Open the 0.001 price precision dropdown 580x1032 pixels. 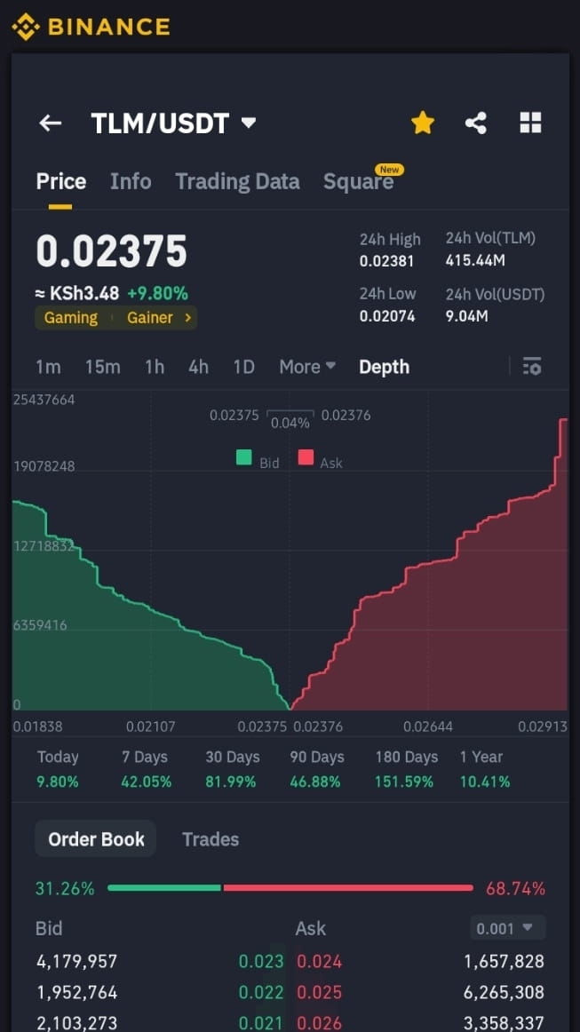click(507, 928)
